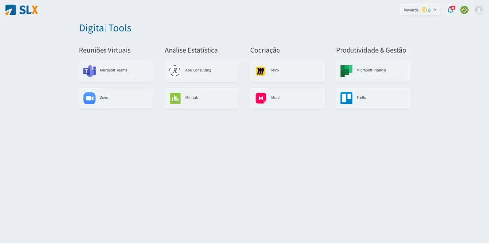Click the Abe Consulting logo icon
This screenshot has height=243, width=489.
[175, 71]
